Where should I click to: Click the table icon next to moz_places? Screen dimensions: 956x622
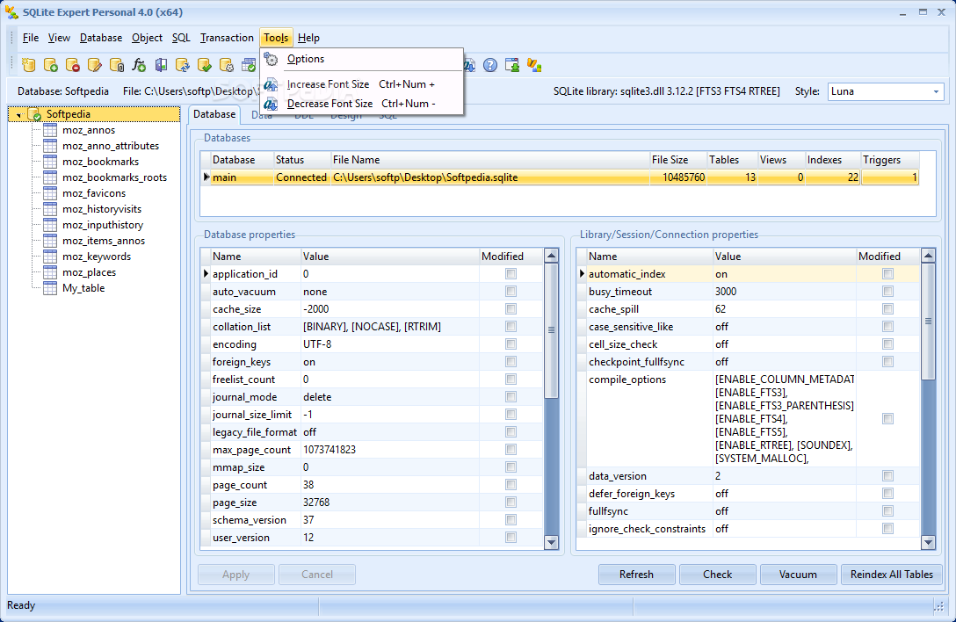click(50, 272)
